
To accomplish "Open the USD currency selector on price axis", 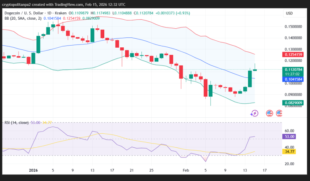I will 289,14.
